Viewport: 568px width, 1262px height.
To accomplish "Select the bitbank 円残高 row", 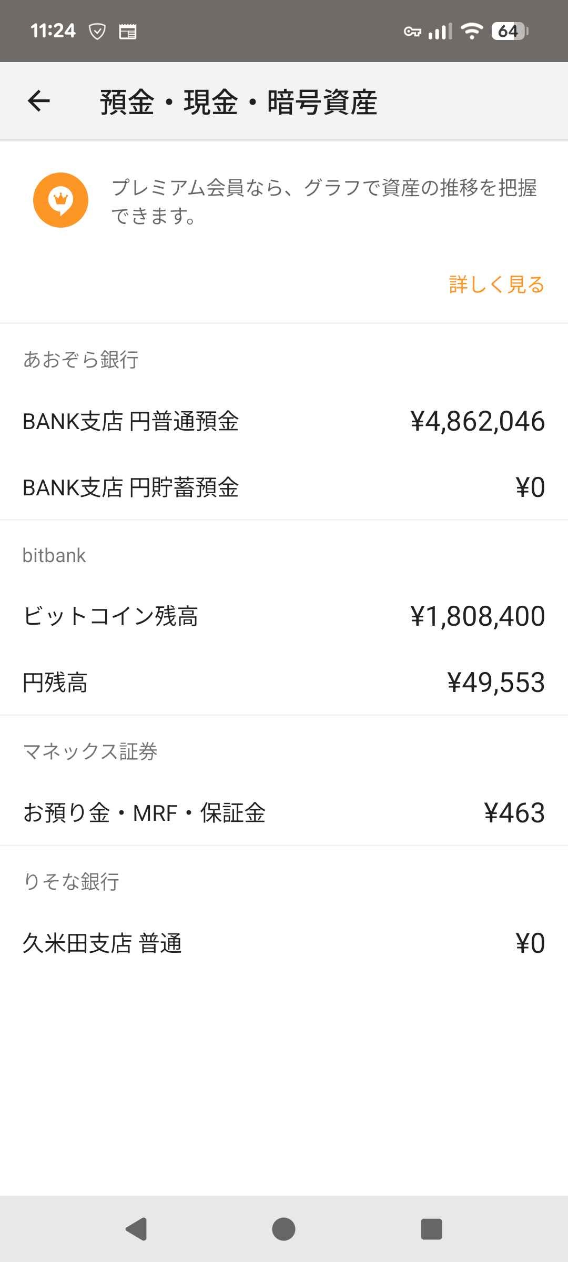I will click(x=284, y=683).
